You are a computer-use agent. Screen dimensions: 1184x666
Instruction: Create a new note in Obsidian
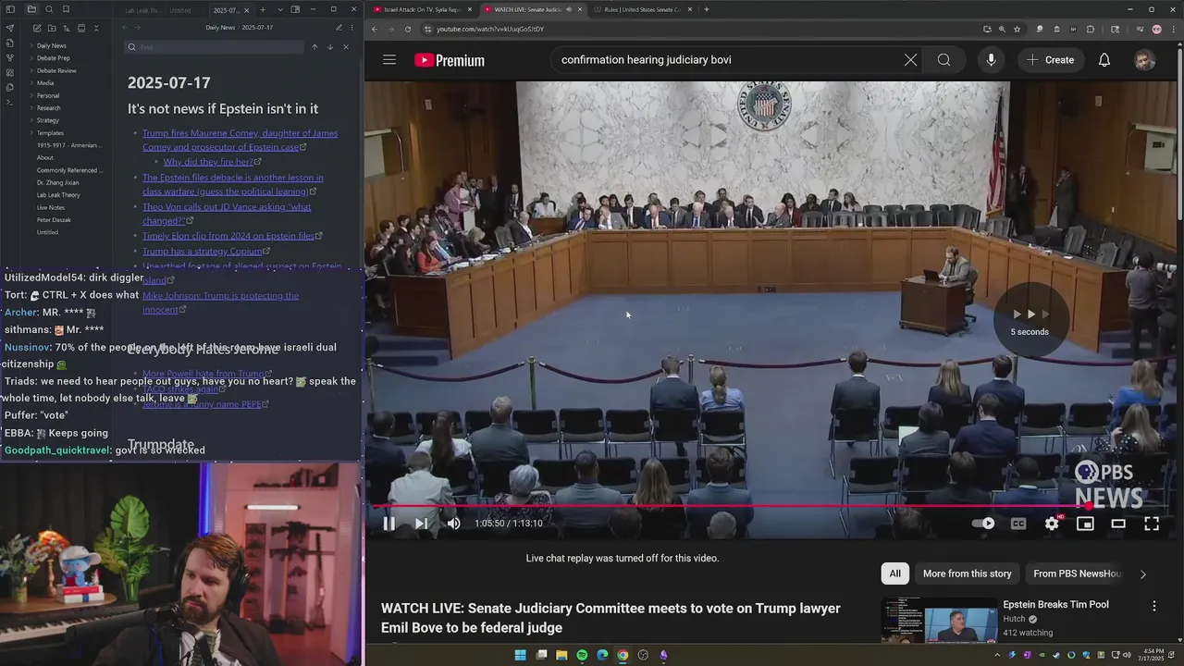[36, 29]
